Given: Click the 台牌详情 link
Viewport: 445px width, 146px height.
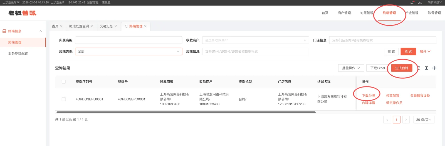Looking at the screenshot, I should click(x=369, y=103).
